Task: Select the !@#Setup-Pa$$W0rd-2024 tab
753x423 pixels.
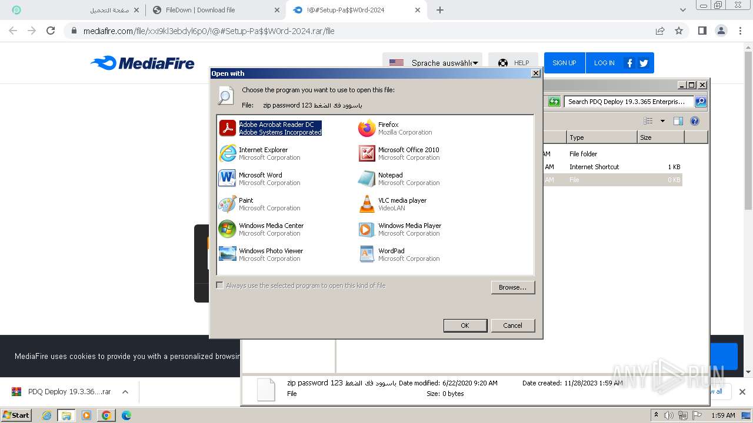Action: point(357,10)
